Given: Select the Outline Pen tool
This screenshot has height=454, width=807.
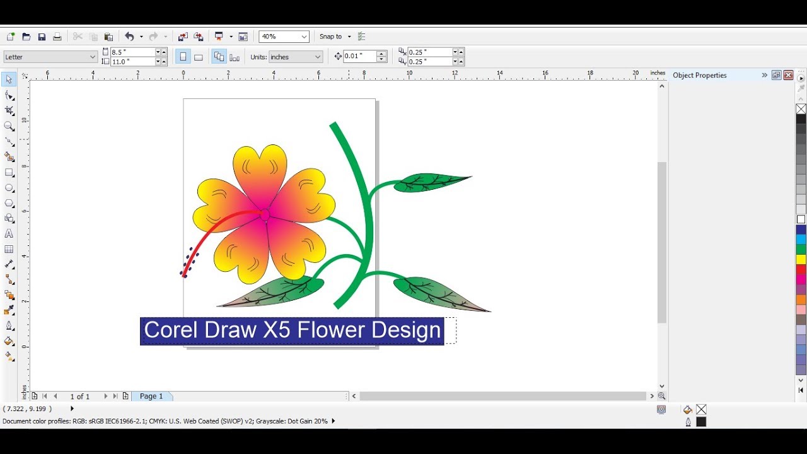Looking at the screenshot, I should point(9,326).
